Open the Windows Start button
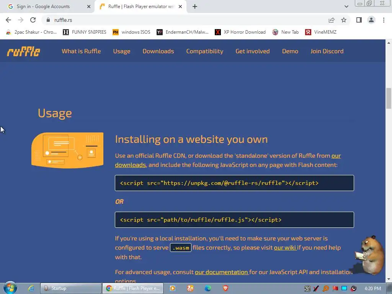The width and height of the screenshot is (392, 294). (x=10, y=288)
